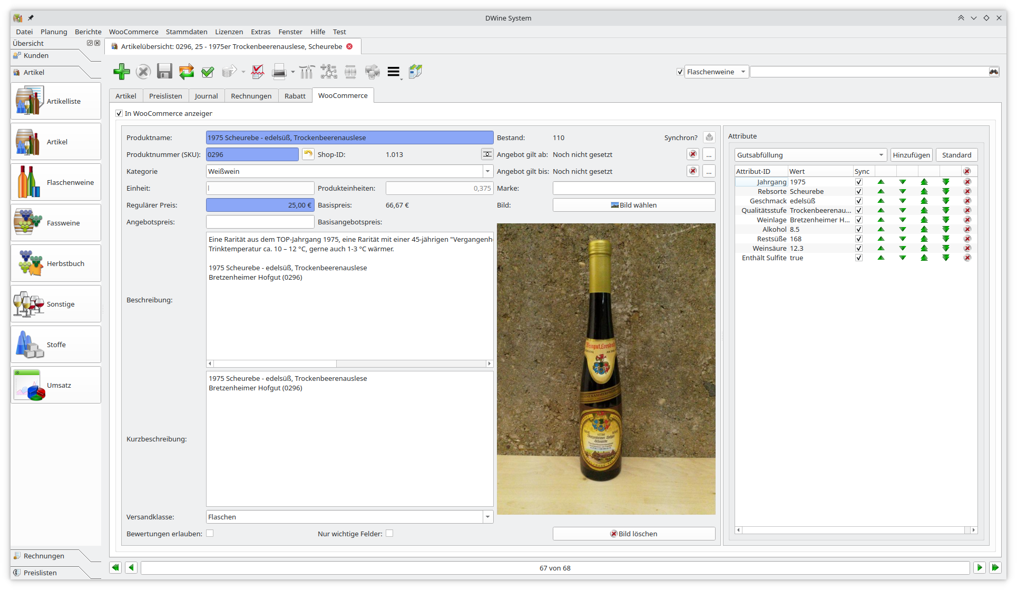Toggle Sync checkbox for Enthält Sulfite
Viewport: 1017px width, 590px height.
click(x=859, y=258)
